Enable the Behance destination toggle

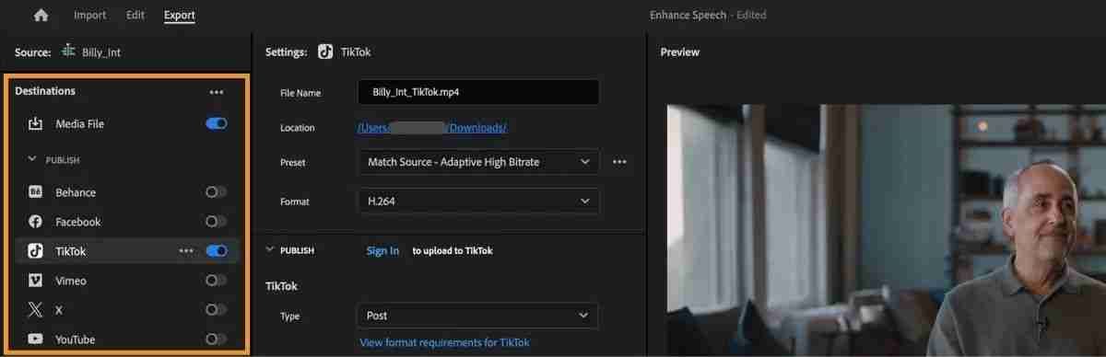tap(217, 192)
